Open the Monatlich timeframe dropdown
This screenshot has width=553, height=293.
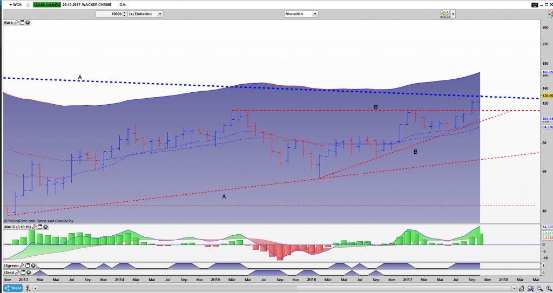tap(315, 14)
